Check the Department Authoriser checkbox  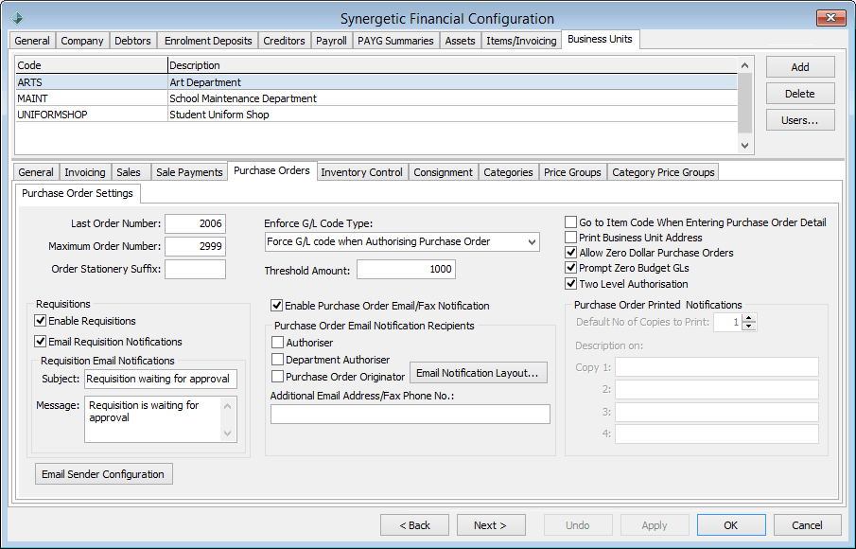(x=277, y=360)
